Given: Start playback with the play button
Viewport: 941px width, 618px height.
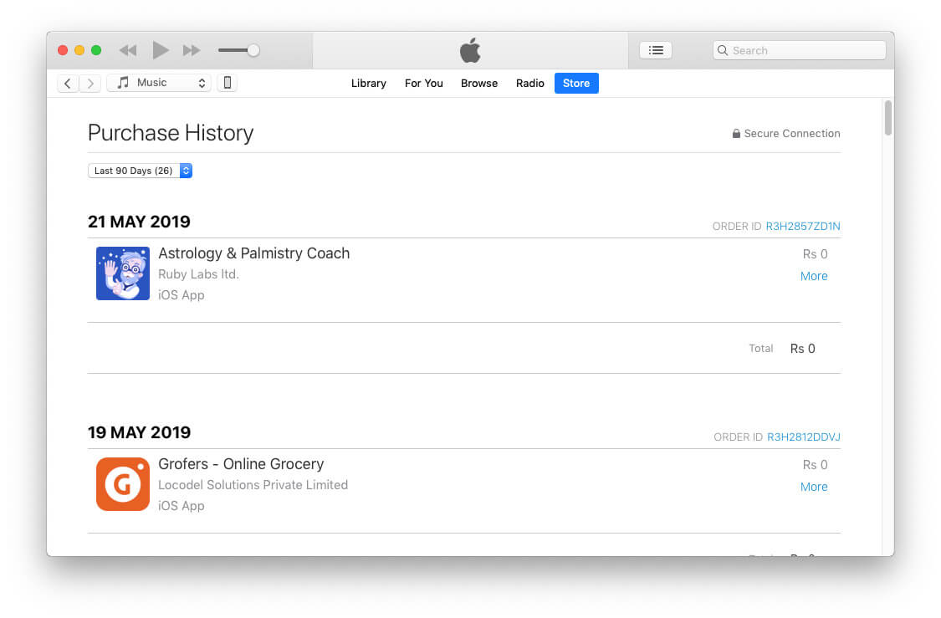Looking at the screenshot, I should (161, 50).
